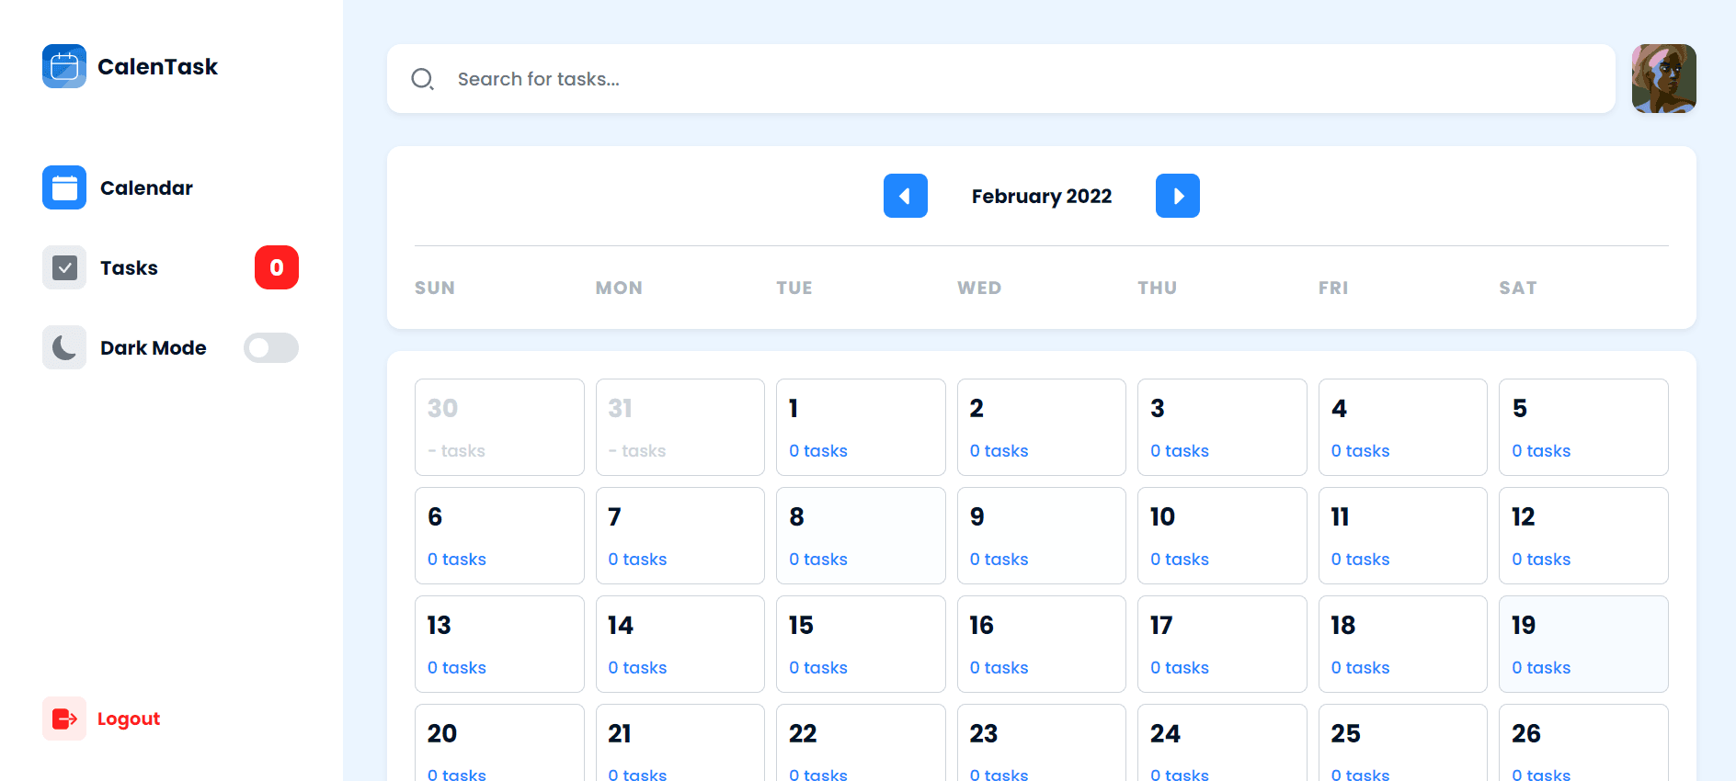Click the SUN weekday header
The width and height of the screenshot is (1736, 781).
coord(435,288)
